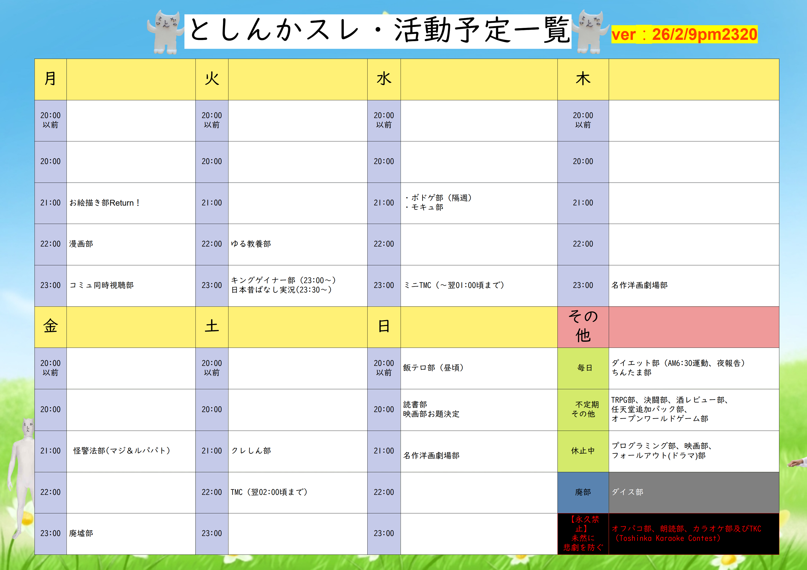
Task: Select the その他 pink header cell
Action: [583, 327]
